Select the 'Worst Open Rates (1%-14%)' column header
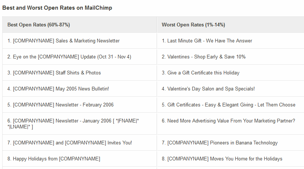 tap(231, 25)
